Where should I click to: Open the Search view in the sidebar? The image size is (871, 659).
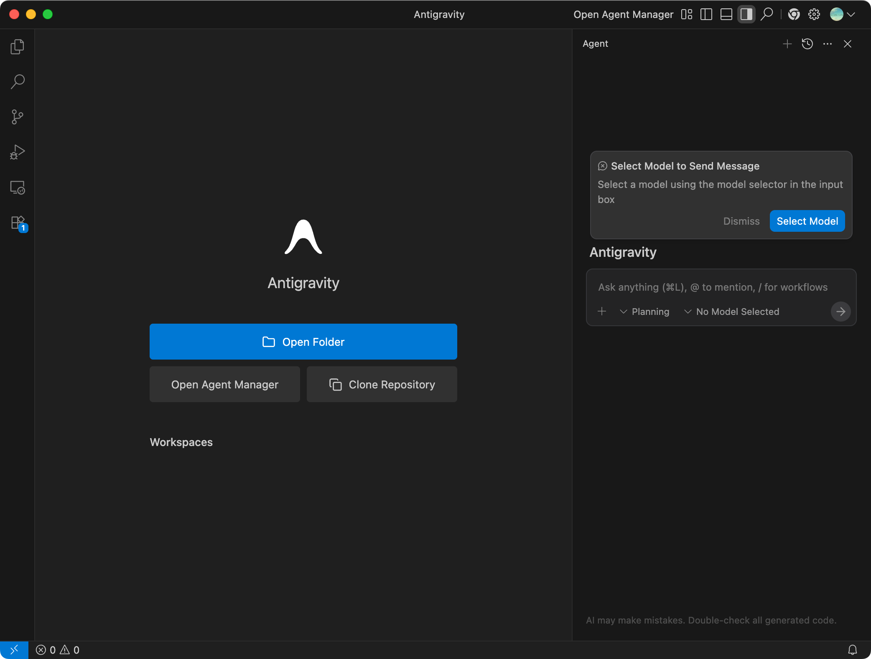click(x=17, y=81)
